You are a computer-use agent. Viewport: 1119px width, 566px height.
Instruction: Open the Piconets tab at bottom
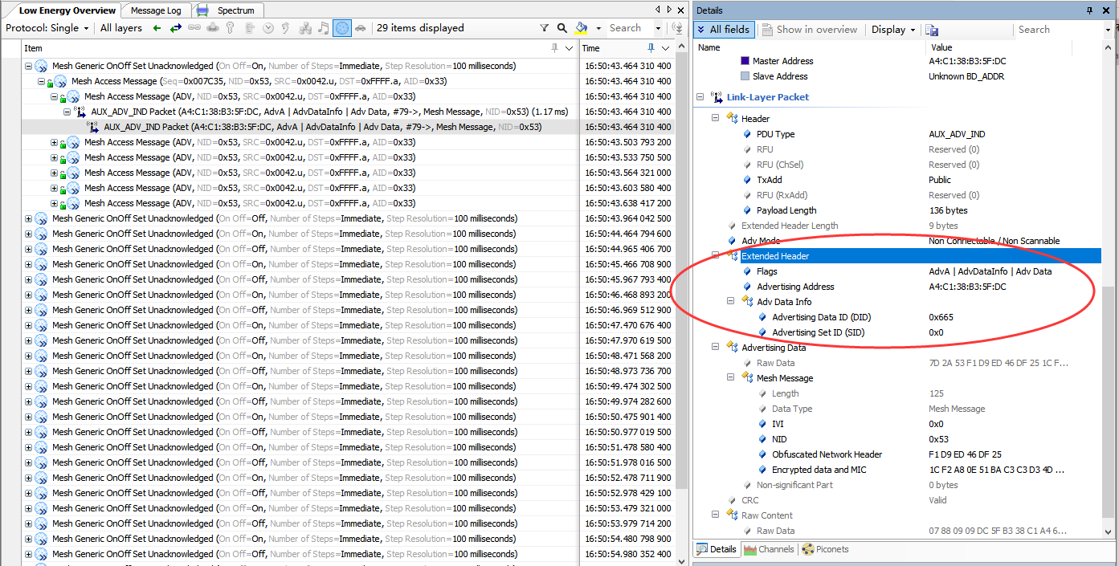[825, 550]
